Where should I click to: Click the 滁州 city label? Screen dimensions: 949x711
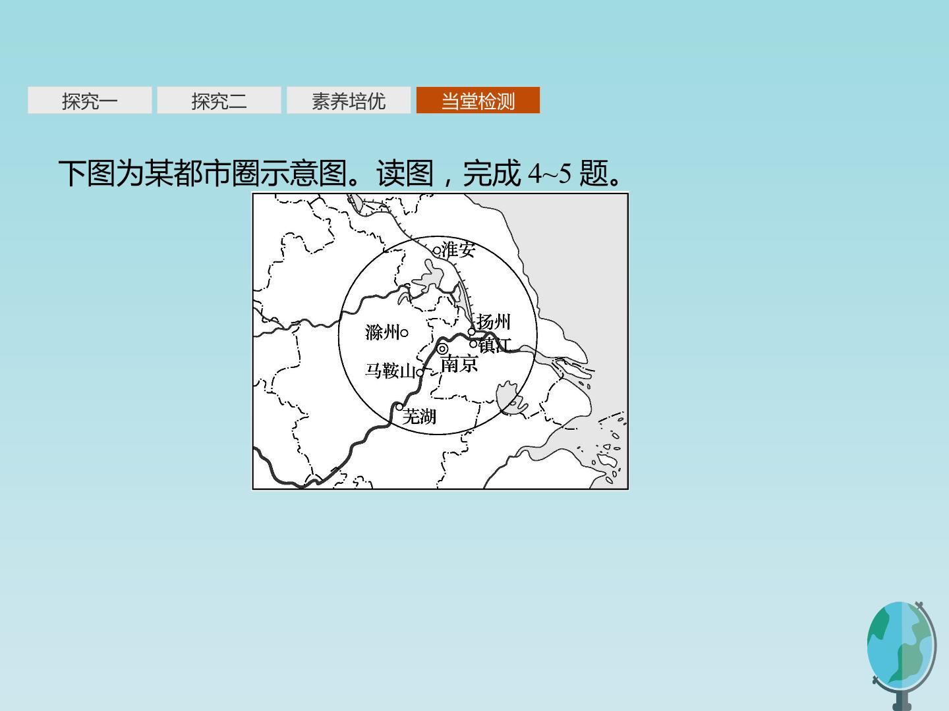[383, 332]
